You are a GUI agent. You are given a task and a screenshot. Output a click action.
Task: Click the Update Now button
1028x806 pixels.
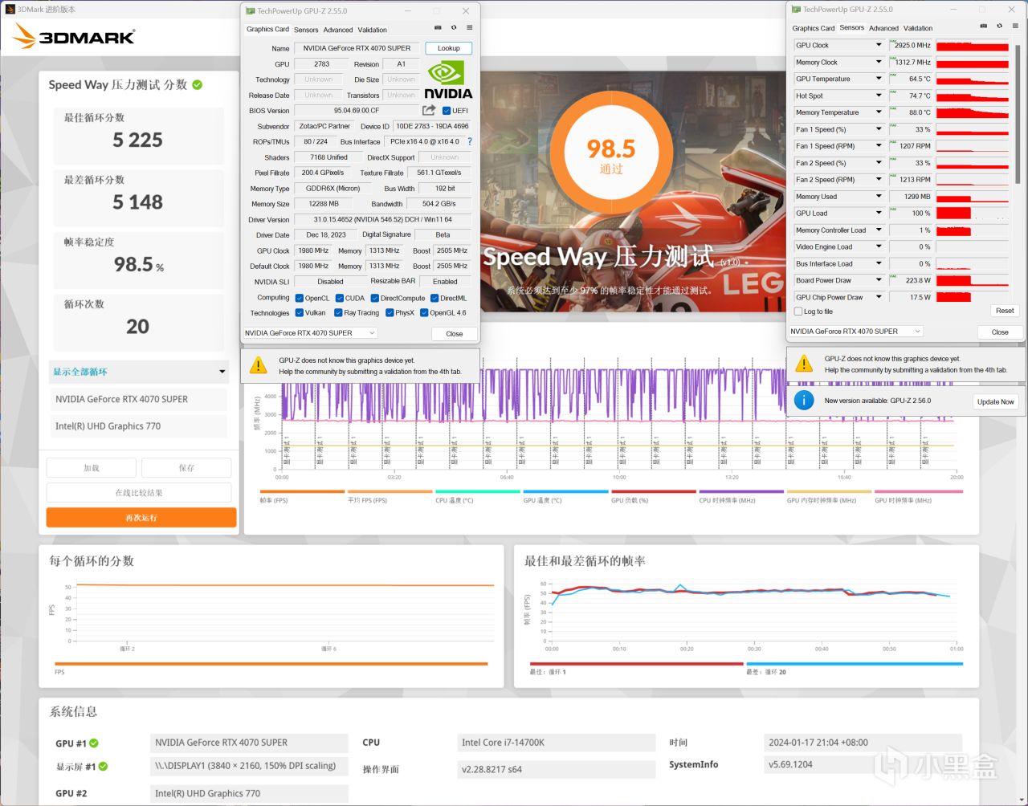996,401
